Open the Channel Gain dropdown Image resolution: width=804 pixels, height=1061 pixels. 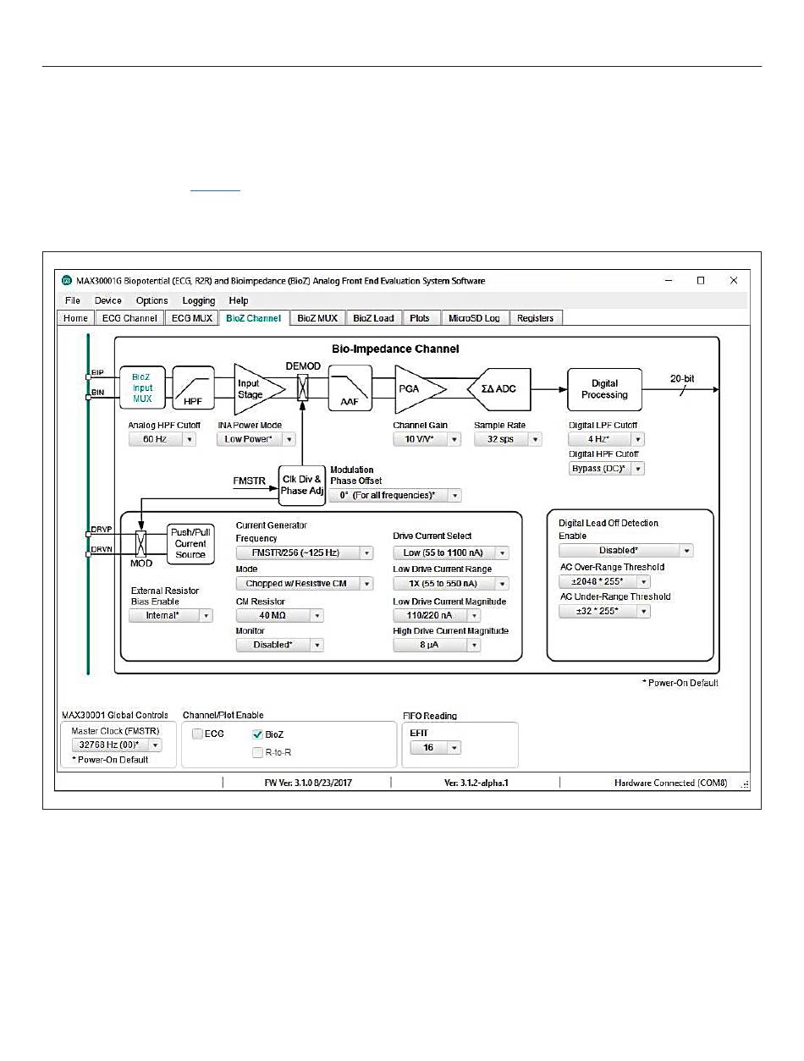coord(427,439)
